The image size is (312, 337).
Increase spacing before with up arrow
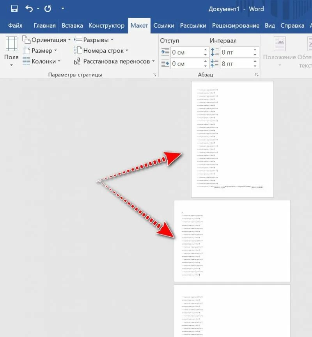[x=255, y=50]
